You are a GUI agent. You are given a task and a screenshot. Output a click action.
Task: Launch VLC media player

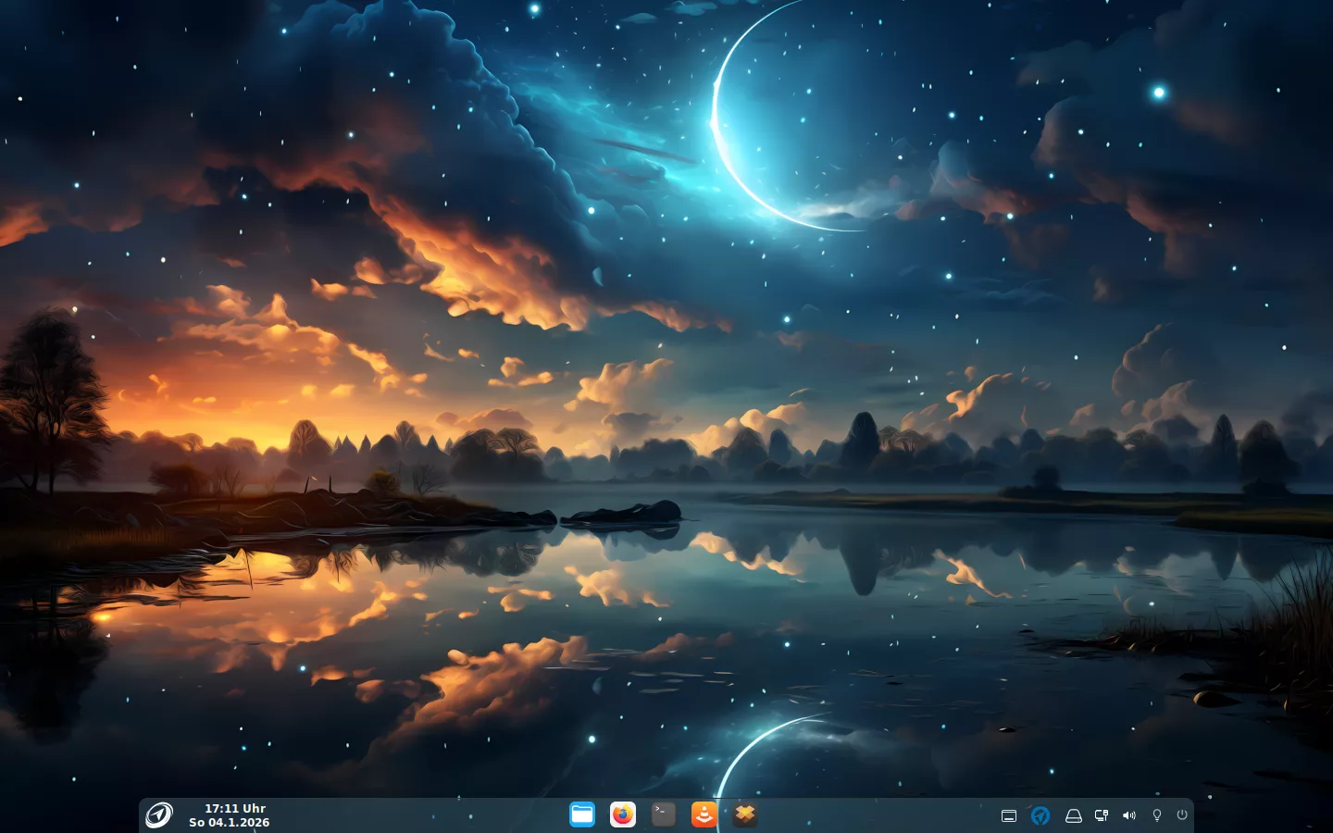[704, 814]
